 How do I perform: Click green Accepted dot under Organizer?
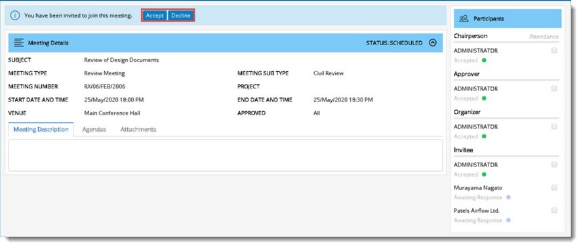484,136
